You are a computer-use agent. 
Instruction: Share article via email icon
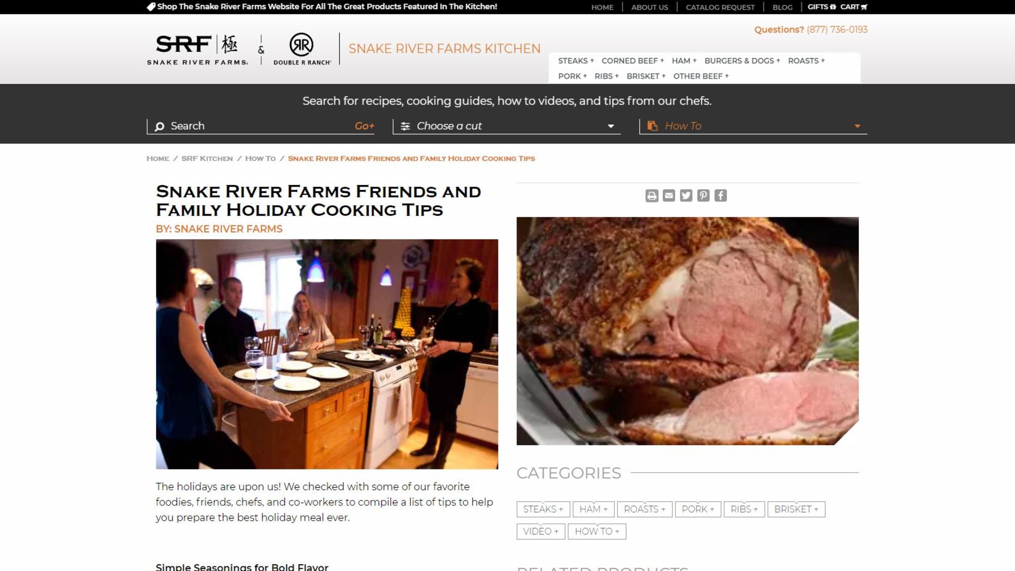(669, 196)
